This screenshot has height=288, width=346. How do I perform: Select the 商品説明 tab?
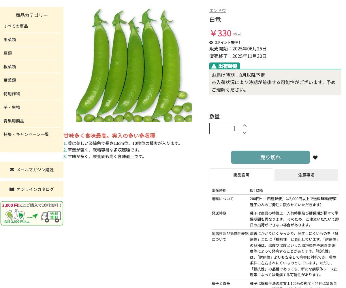pos(241,175)
